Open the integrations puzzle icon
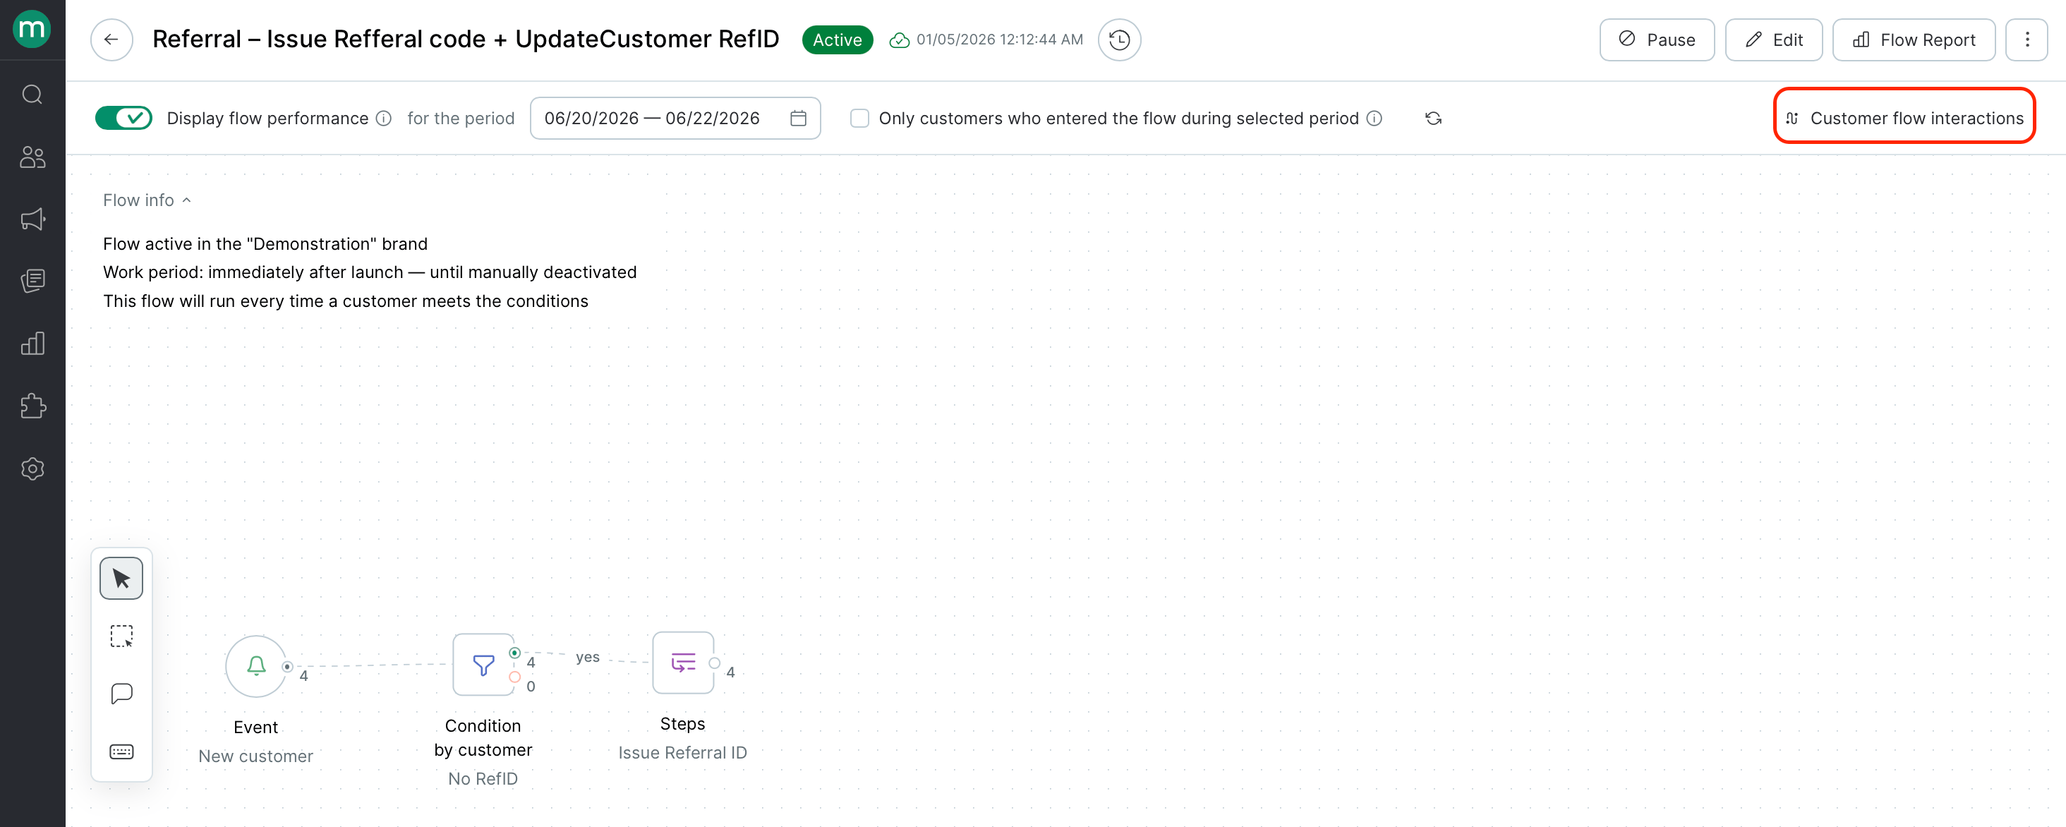This screenshot has width=2066, height=827. point(32,406)
